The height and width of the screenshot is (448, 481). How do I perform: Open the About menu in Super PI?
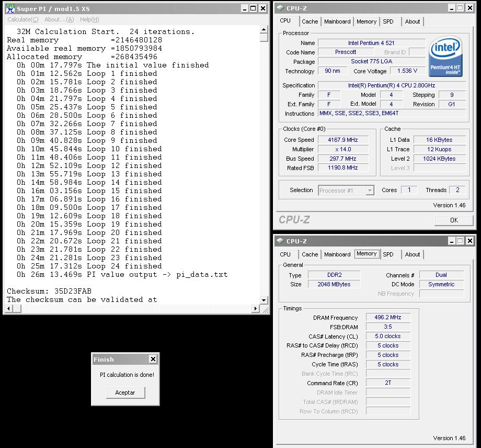pyautogui.click(x=59, y=19)
